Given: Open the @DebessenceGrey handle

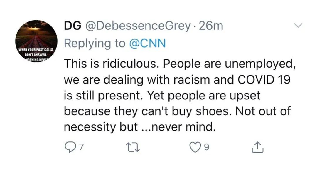Looking at the screenshot, I should [138, 26].
